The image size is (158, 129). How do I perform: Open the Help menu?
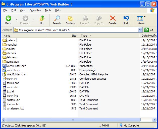click(x=58, y=10)
